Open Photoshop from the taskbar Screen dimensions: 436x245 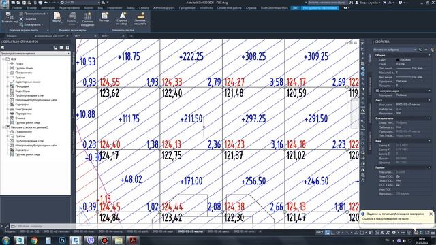pos(62,240)
